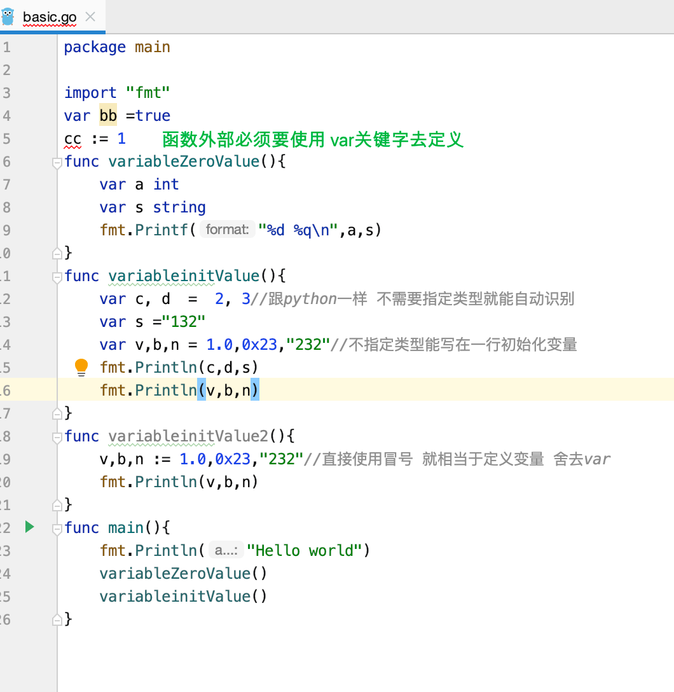This screenshot has width=674, height=692.
Task: Click 'package main' text
Action: [117, 47]
